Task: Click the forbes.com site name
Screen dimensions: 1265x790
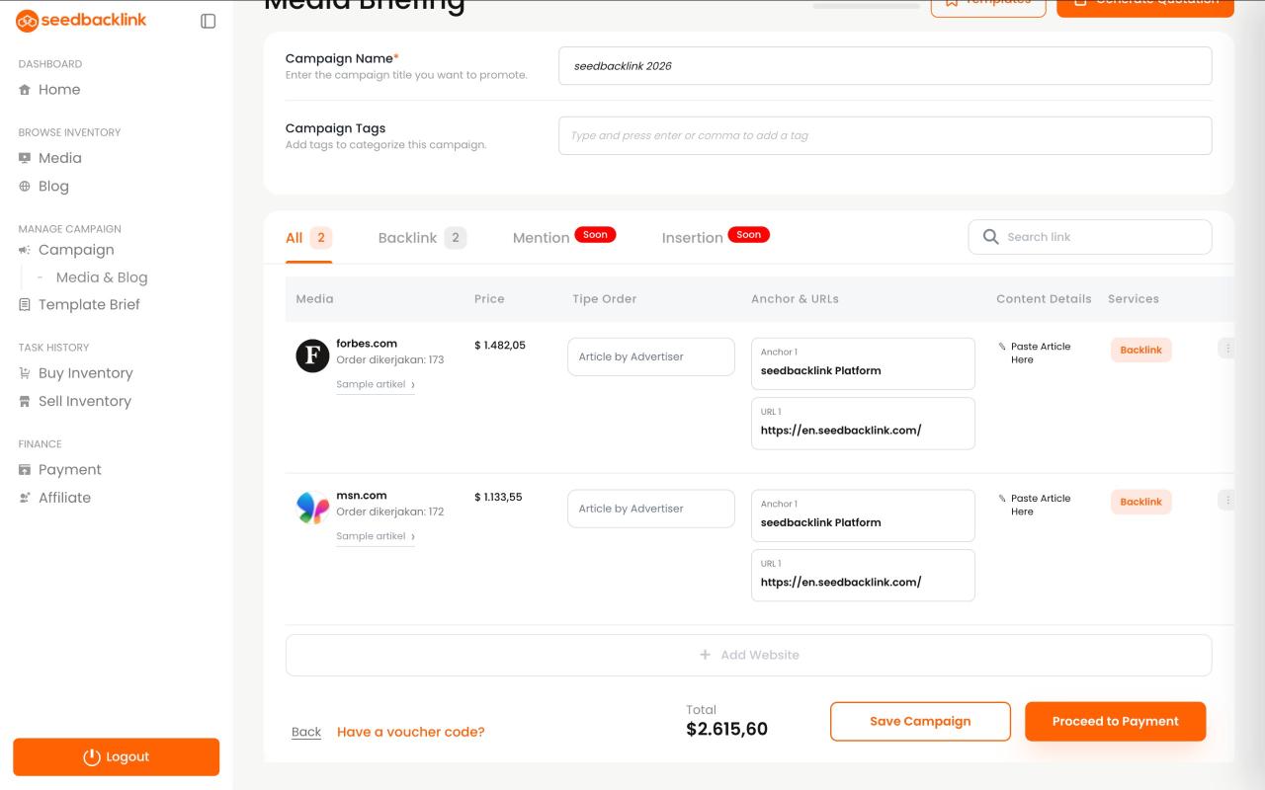Action: tap(367, 344)
